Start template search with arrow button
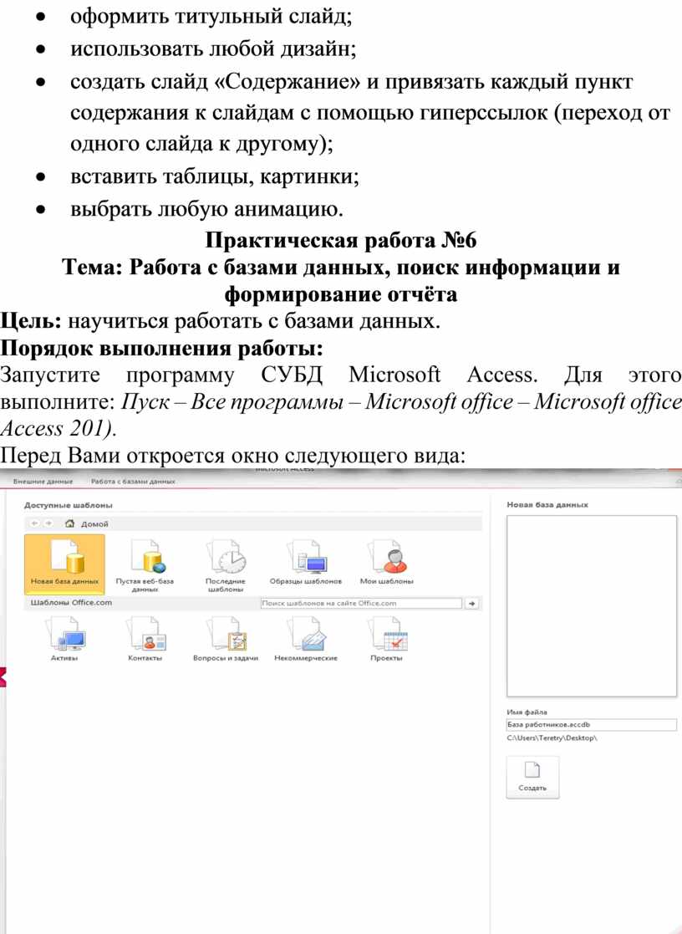Screen dimensions: 682x934 coord(471,604)
